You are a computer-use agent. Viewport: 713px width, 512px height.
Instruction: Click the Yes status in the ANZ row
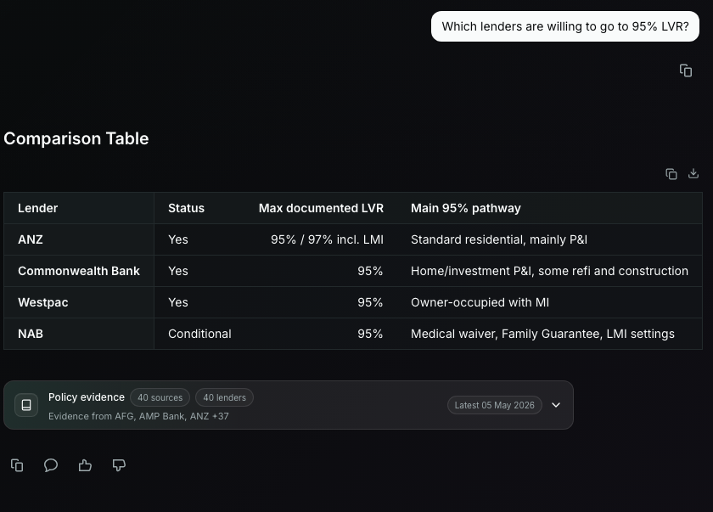point(177,239)
